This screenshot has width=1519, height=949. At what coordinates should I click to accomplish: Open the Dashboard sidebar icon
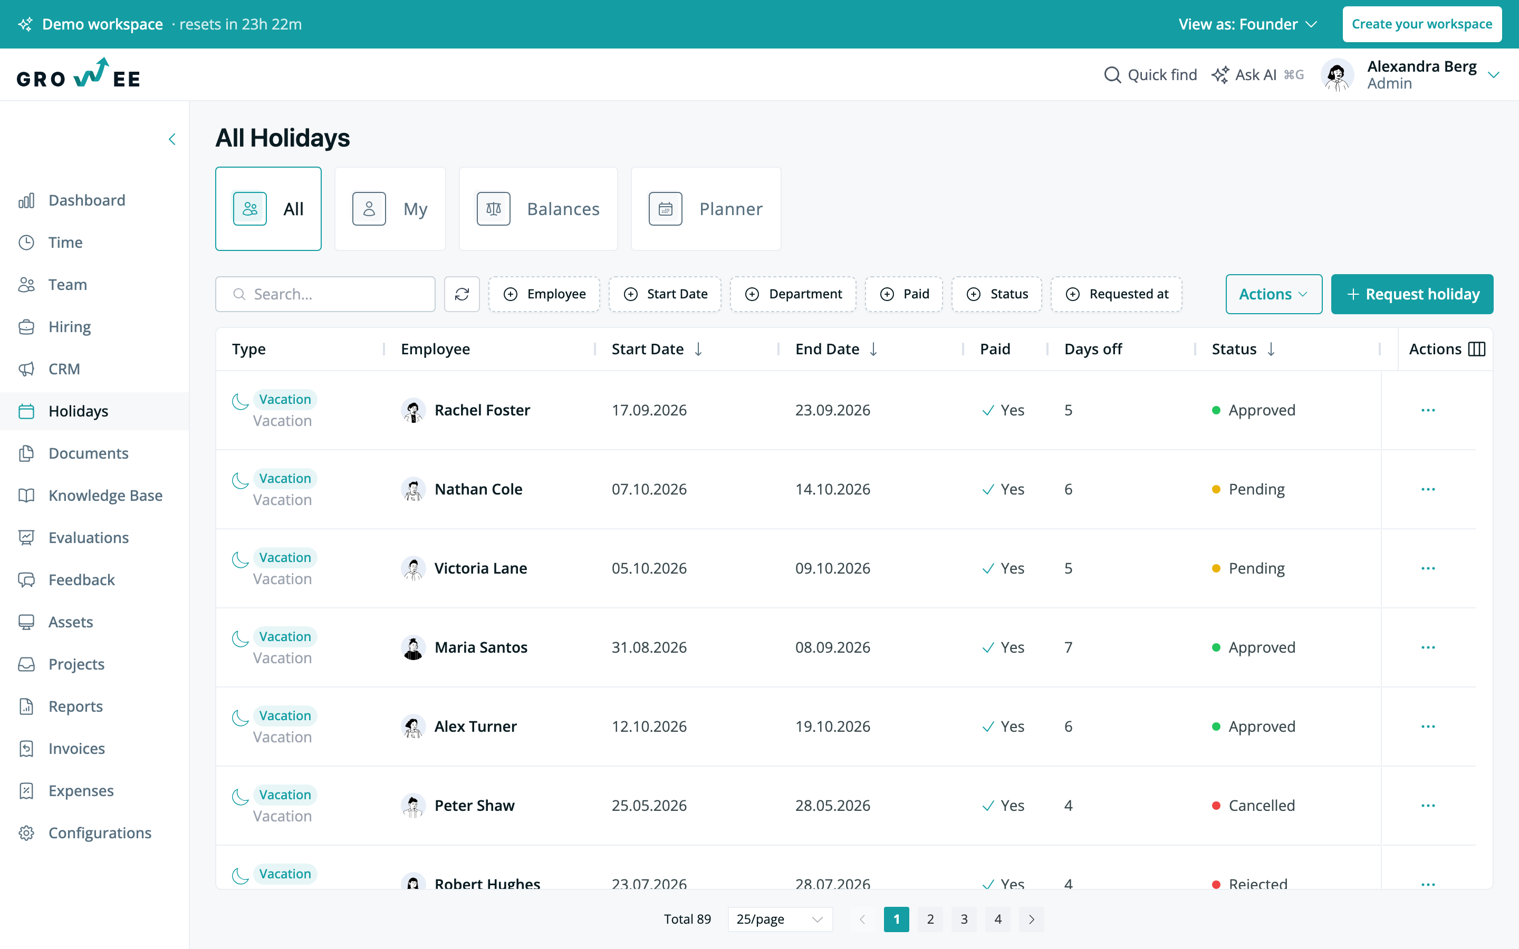click(x=26, y=200)
